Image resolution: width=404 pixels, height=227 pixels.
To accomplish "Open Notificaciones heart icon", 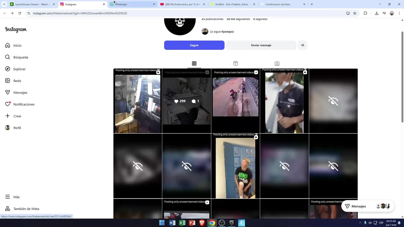I will 8,104.
